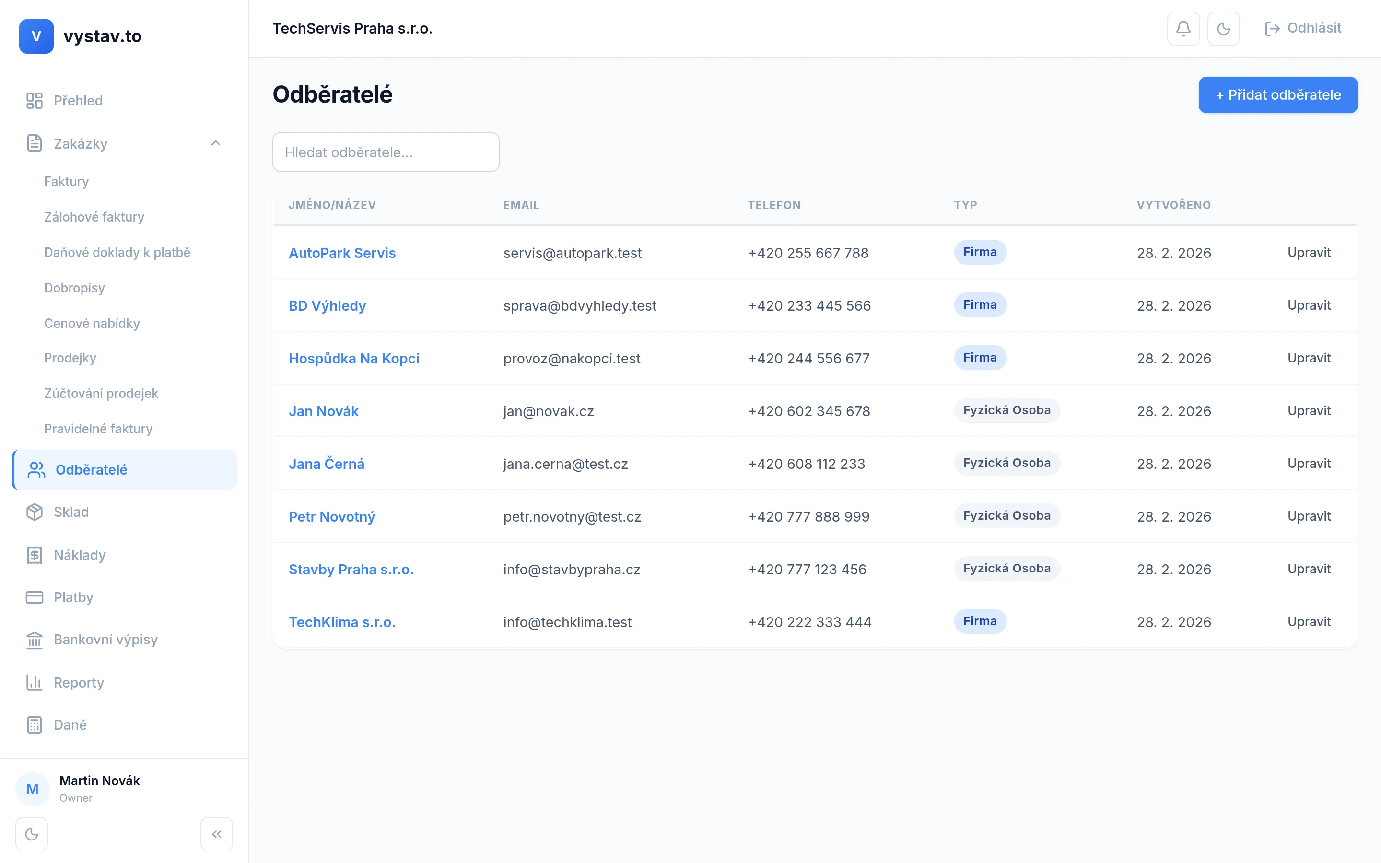Click Odhlásit to log out
This screenshot has width=1381, height=863.
click(1303, 29)
